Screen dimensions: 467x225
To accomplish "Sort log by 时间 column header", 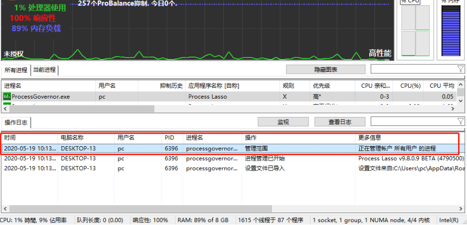I will [29, 138].
